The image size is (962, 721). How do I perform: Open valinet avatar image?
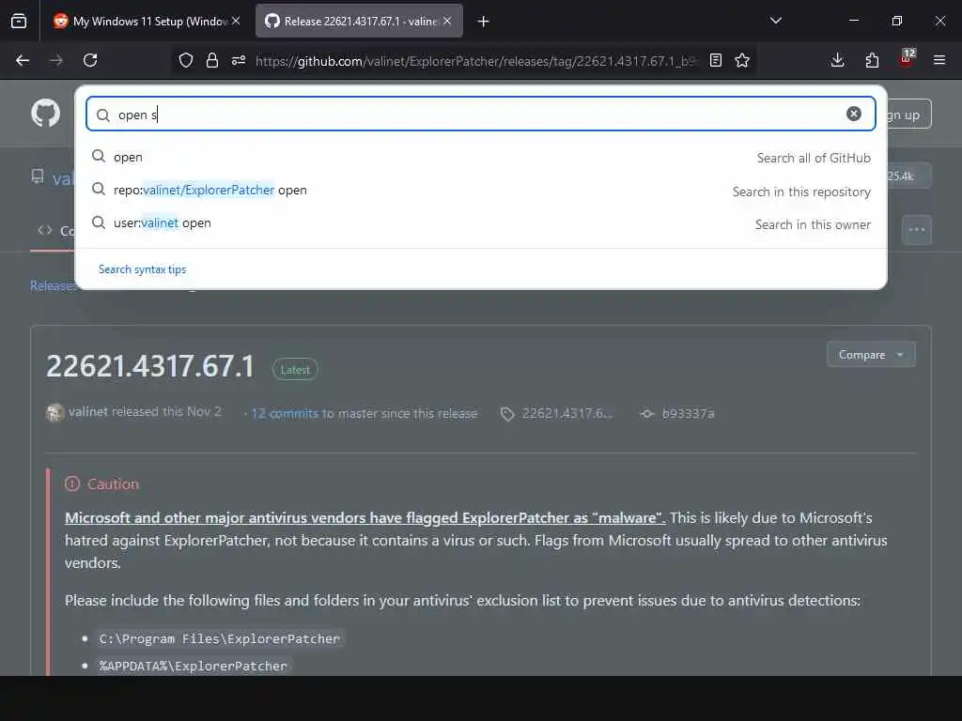[54, 413]
